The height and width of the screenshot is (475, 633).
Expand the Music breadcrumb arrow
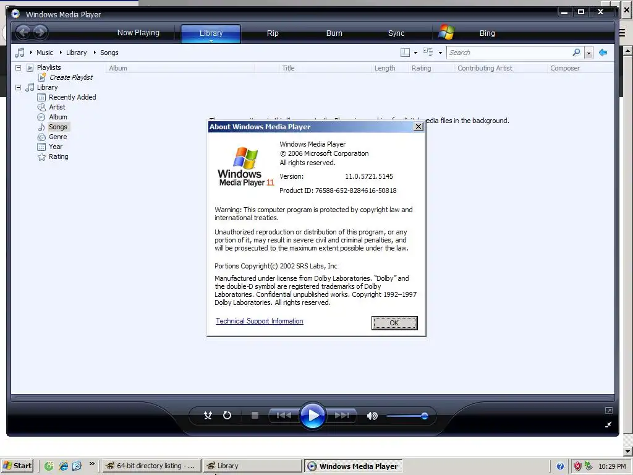tap(31, 52)
